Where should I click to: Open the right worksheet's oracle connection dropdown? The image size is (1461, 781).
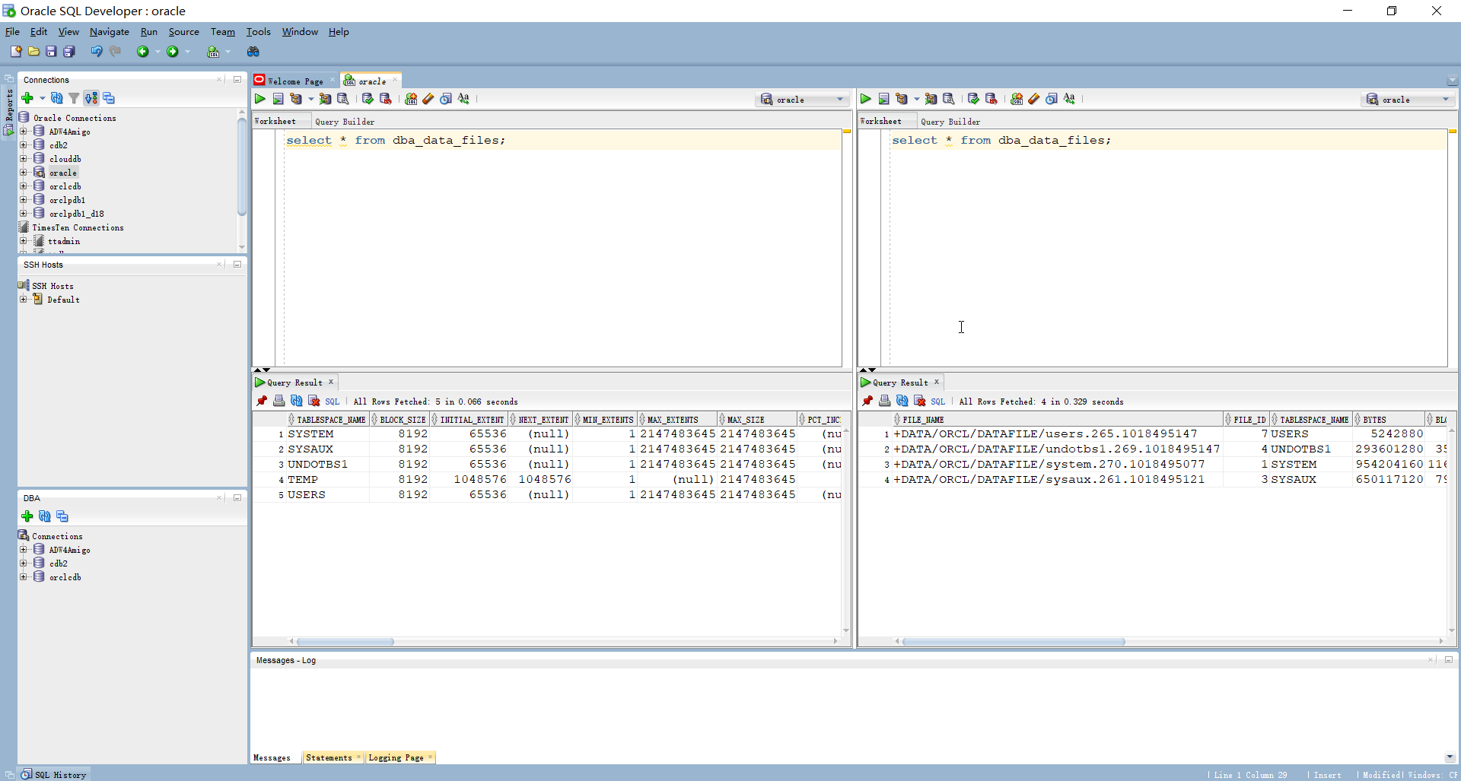[x=1445, y=100]
